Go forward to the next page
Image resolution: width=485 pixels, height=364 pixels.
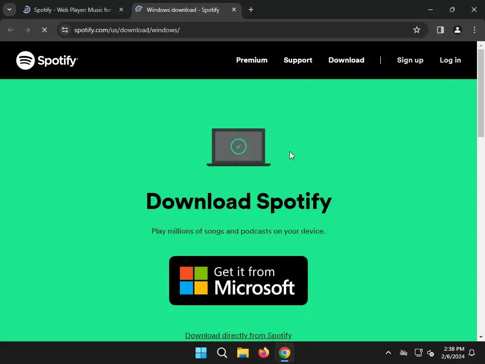click(x=27, y=30)
